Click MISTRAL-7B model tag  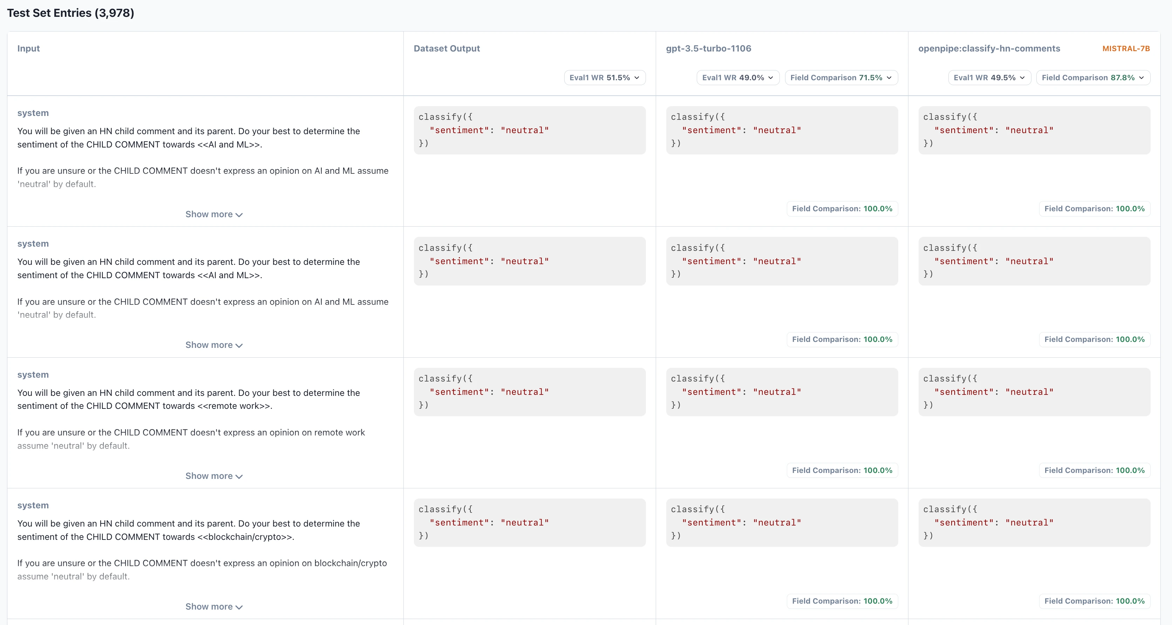point(1126,49)
